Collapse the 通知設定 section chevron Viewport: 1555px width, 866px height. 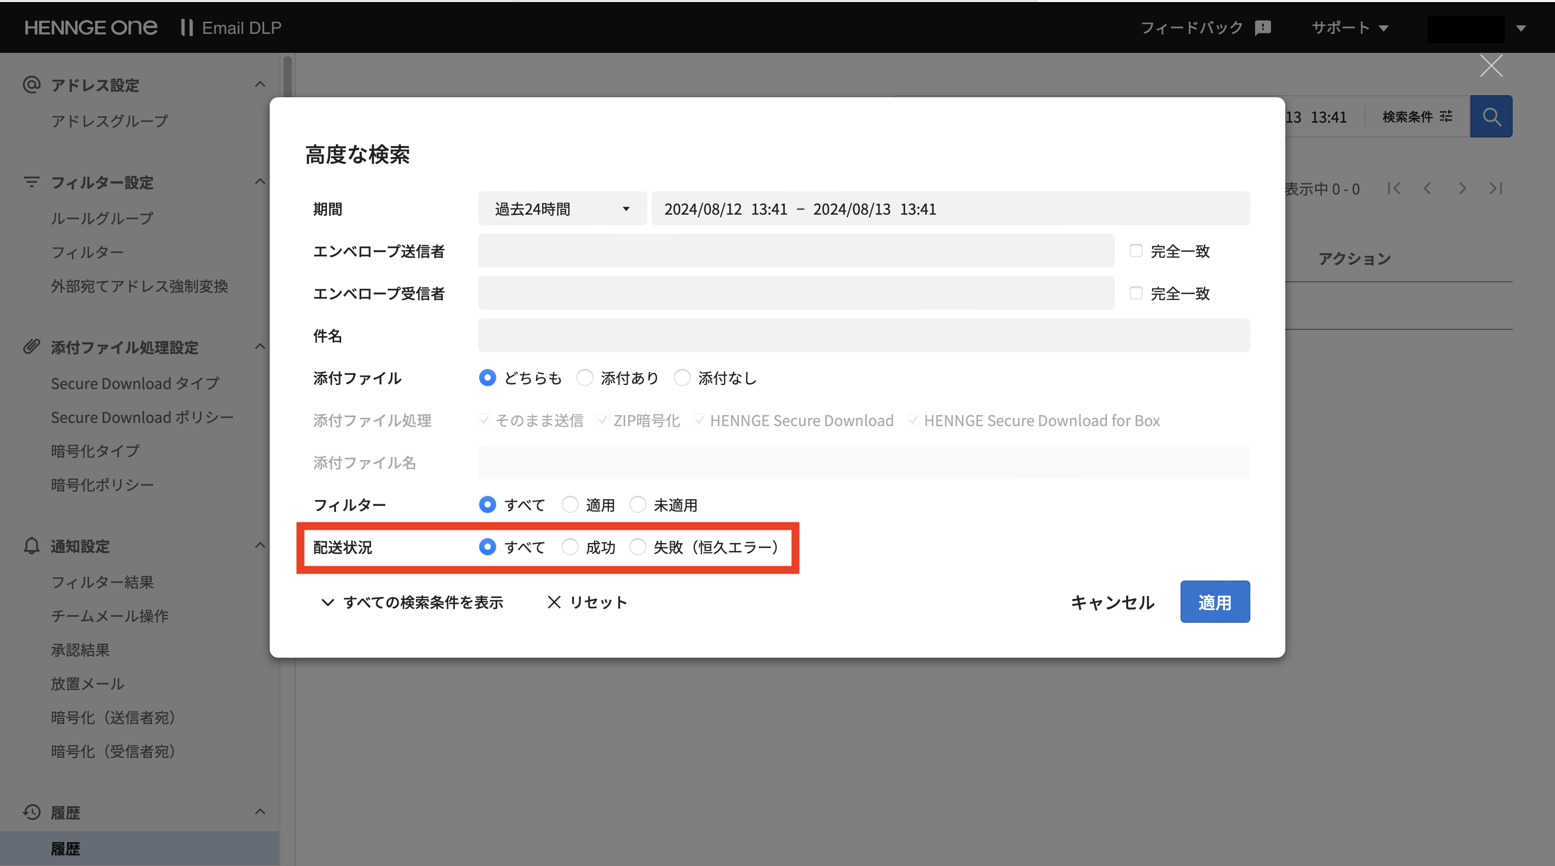point(260,546)
